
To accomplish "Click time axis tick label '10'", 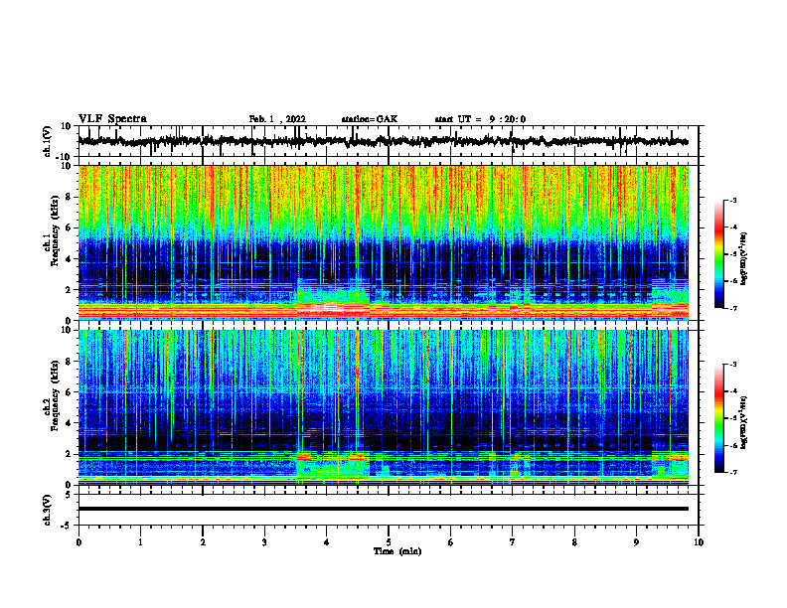I will pos(699,542).
